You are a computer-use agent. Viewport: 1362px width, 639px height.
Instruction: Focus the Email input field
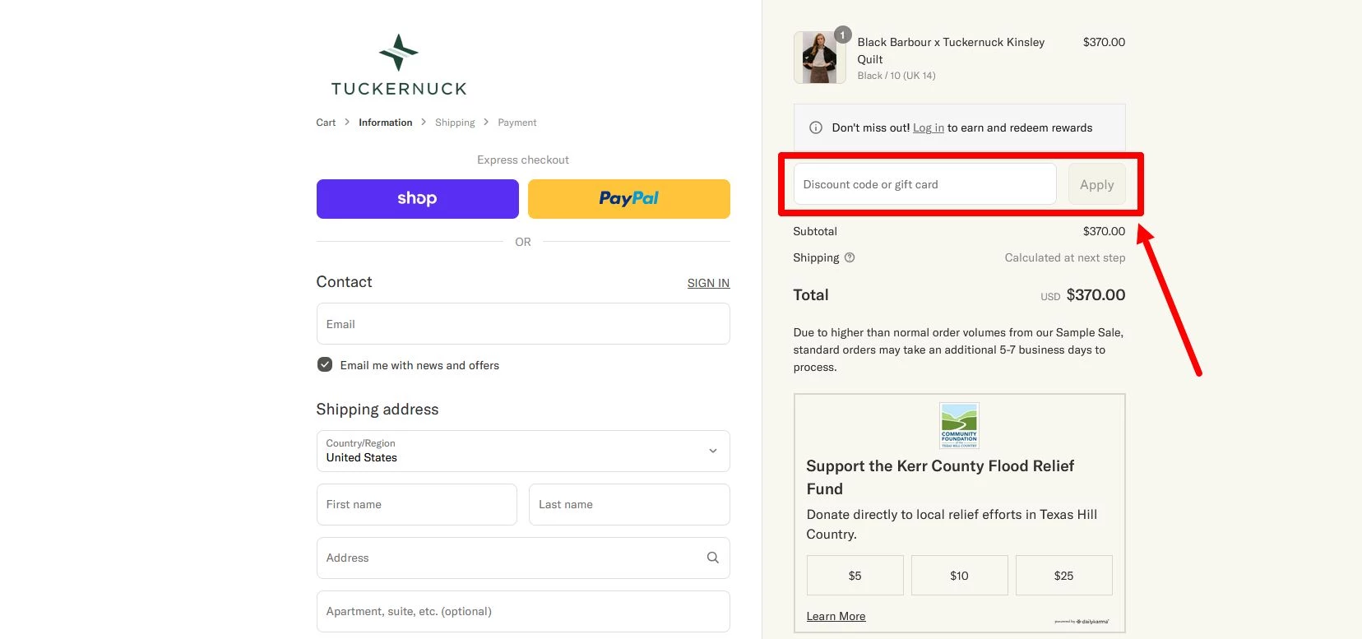click(x=523, y=324)
